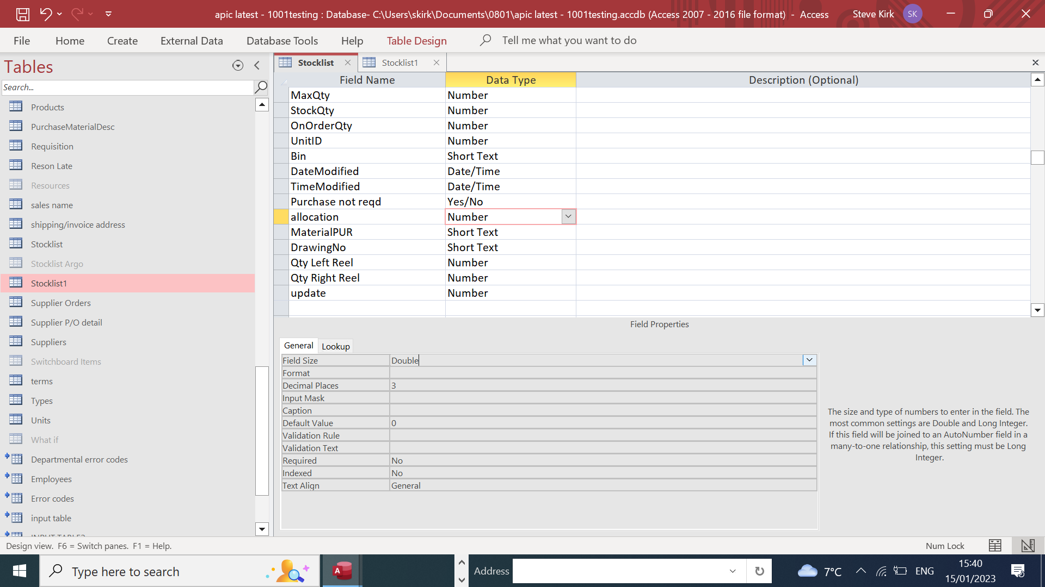Select the Stocklist table icon in list

[x=16, y=243]
